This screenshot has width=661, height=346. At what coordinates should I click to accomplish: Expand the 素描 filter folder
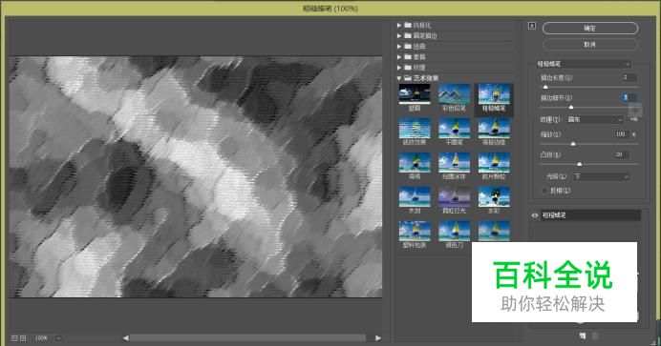(398, 57)
